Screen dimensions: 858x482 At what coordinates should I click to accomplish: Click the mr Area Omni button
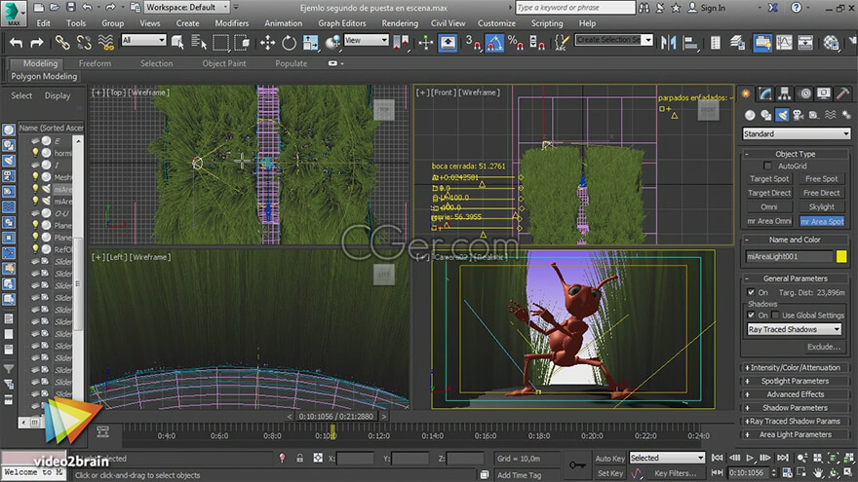tap(769, 221)
